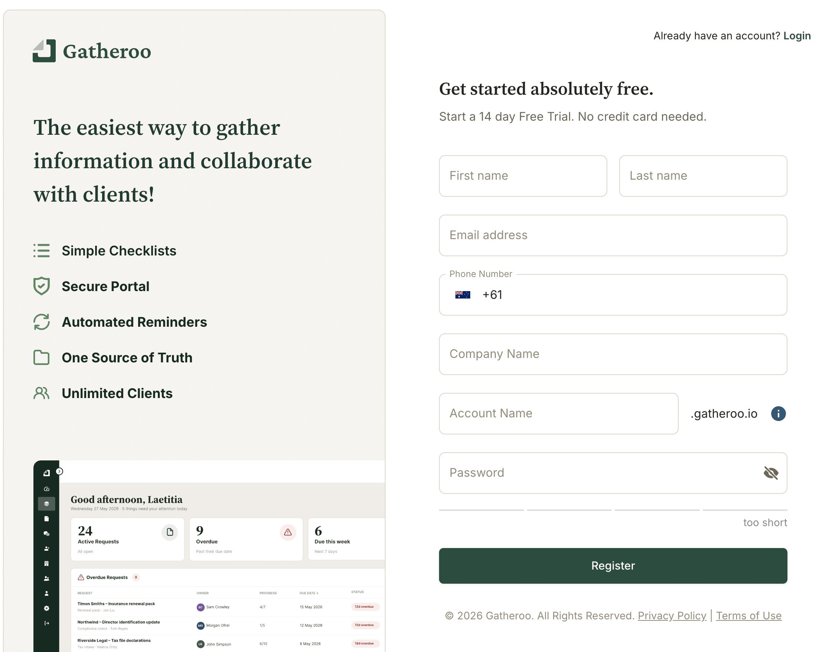
Task: Open the Australia flag country selector
Action: (462, 295)
